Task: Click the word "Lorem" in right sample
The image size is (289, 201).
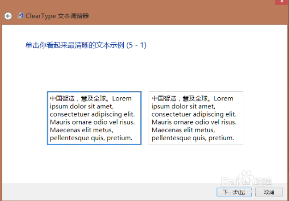Action: point(224,99)
